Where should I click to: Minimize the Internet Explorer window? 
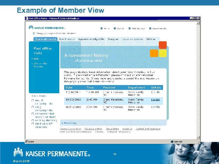pyautogui.click(x=191, y=18)
